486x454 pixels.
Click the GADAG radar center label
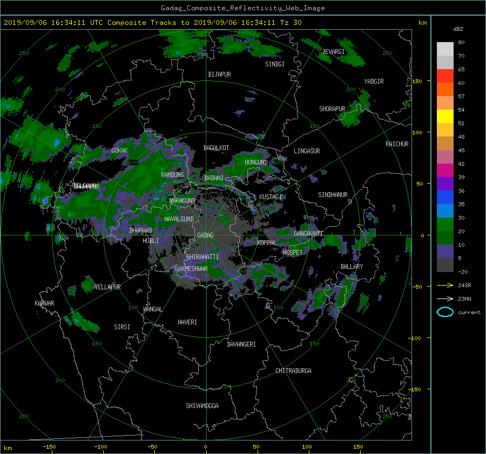tap(206, 235)
